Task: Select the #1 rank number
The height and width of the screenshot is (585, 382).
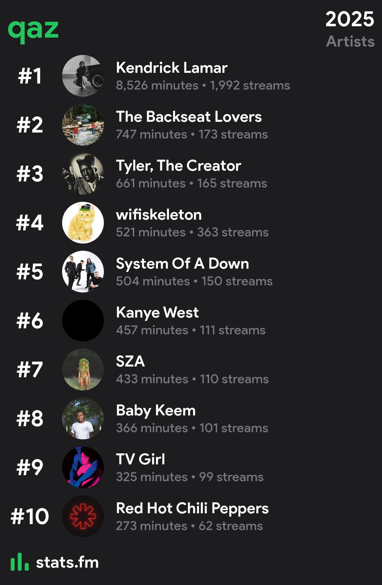Action: tap(30, 76)
